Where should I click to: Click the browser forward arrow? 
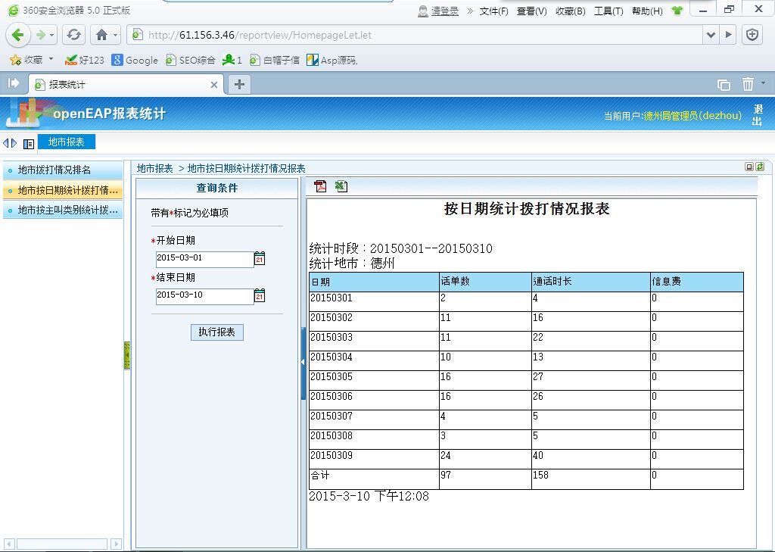(x=41, y=35)
